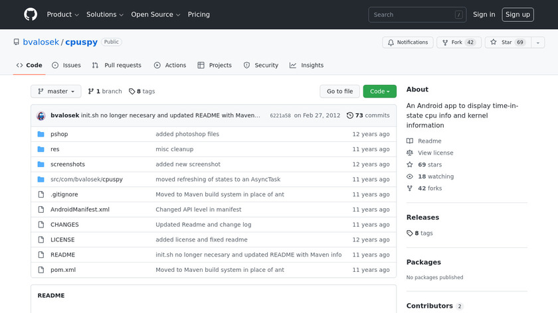
Task: Switch to the Pull requests tab
Action: [x=117, y=66]
